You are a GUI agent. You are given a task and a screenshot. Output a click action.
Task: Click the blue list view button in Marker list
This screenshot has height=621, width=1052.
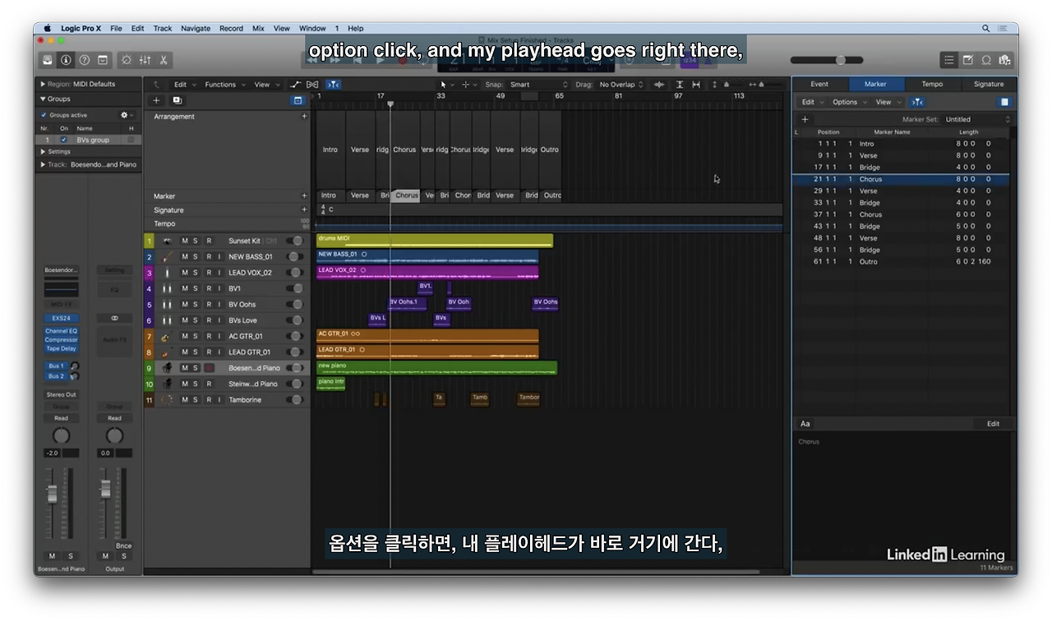[1004, 102]
